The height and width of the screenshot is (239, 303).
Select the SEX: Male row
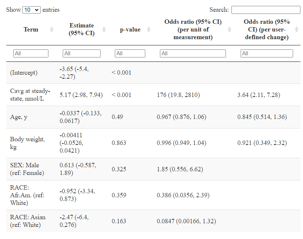[x=153, y=169]
